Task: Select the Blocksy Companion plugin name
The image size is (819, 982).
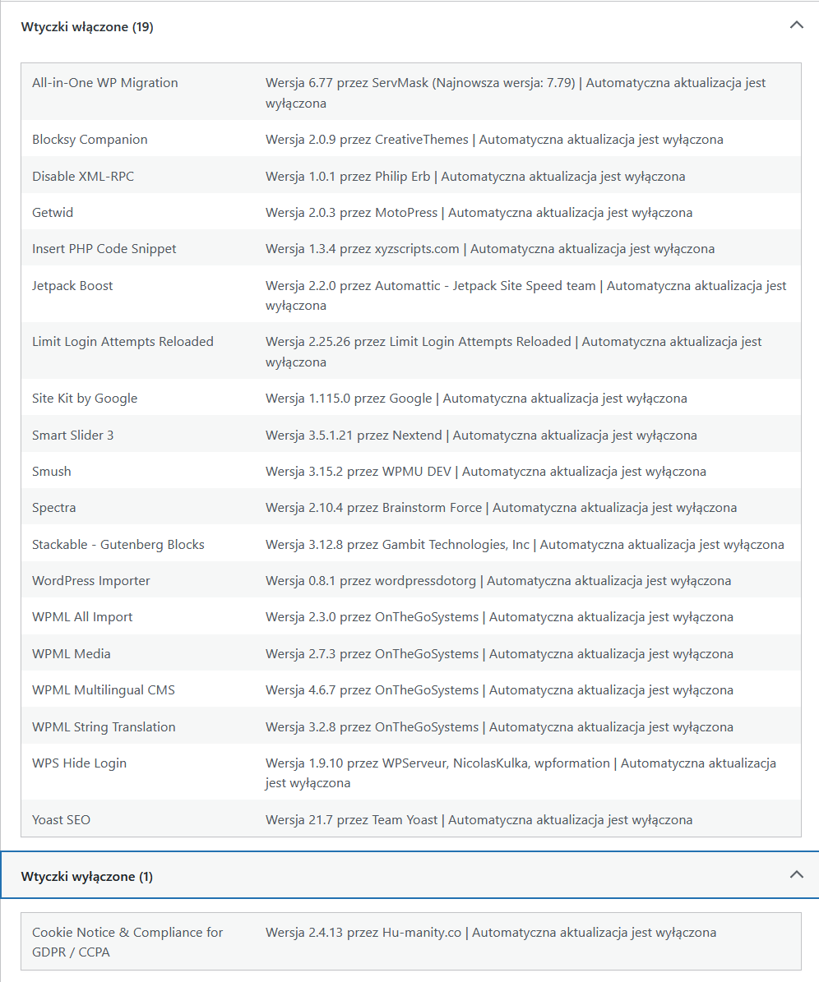Action: 90,140
